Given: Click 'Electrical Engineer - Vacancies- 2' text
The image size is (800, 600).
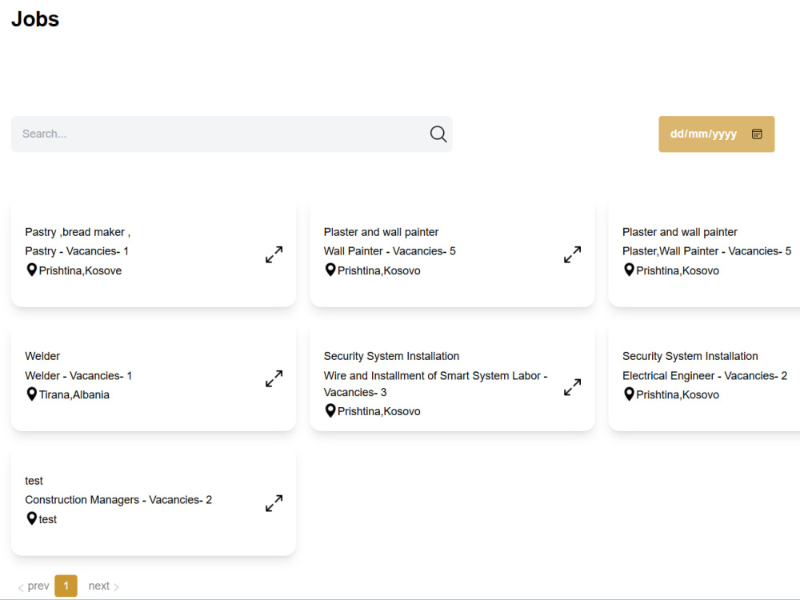Looking at the screenshot, I should coord(705,375).
